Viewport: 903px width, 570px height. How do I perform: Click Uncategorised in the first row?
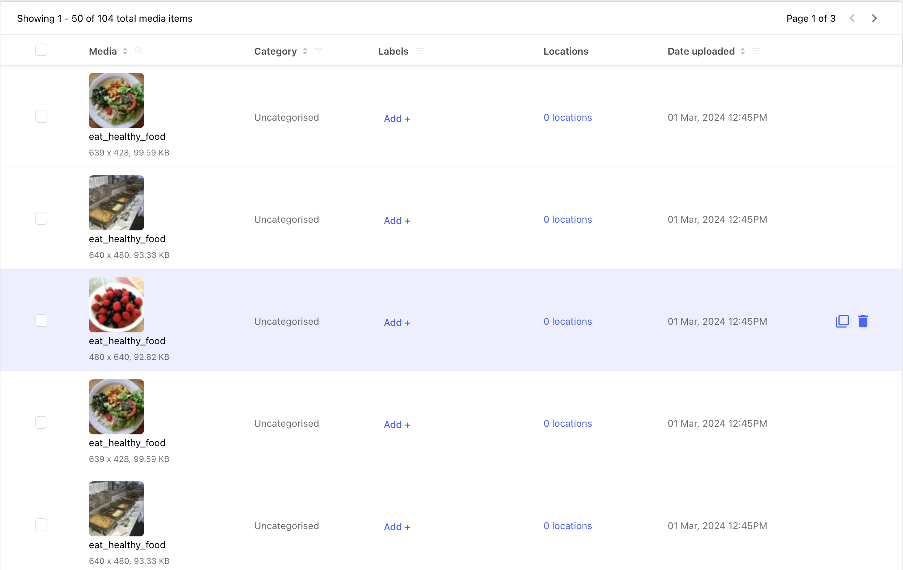[x=286, y=117]
